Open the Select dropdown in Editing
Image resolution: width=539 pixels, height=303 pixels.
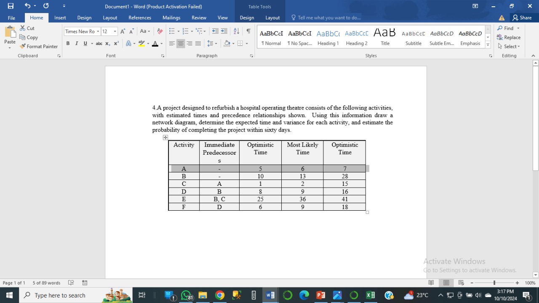click(x=509, y=46)
